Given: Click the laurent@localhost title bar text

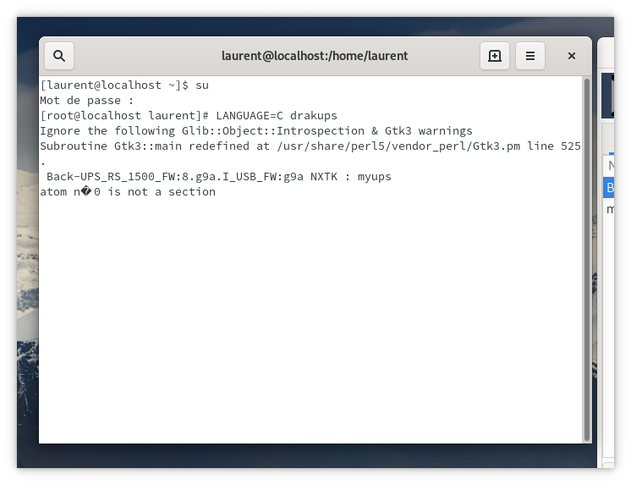Looking at the screenshot, I should point(314,56).
